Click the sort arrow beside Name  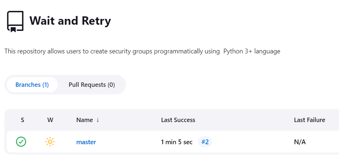(98, 120)
